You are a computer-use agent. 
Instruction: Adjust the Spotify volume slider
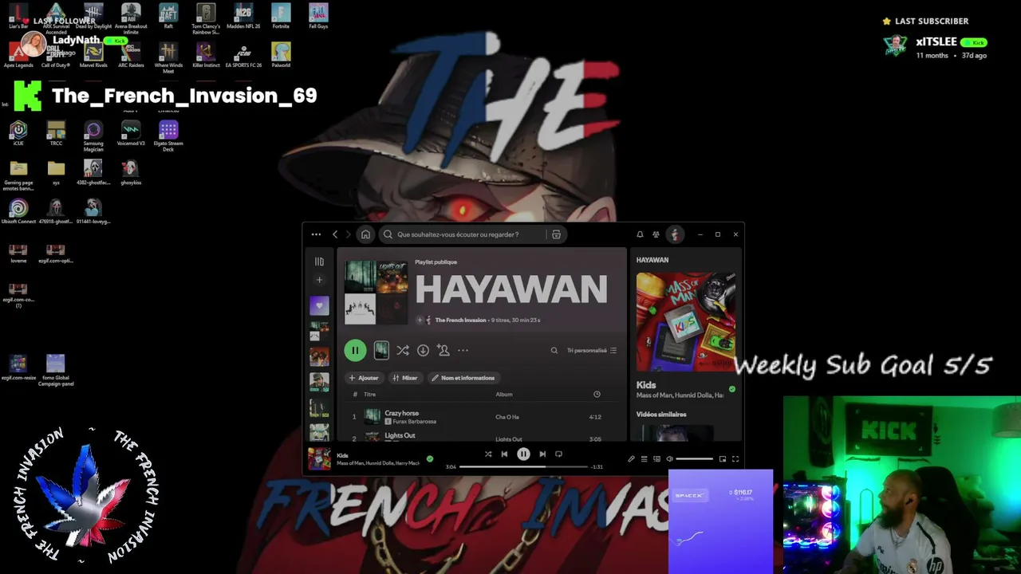695,458
